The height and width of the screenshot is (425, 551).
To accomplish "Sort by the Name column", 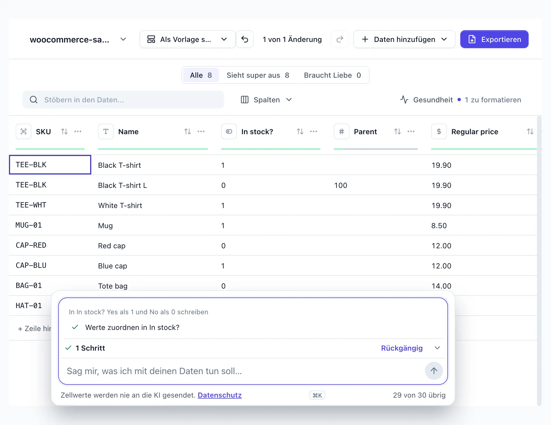I will coord(188,131).
